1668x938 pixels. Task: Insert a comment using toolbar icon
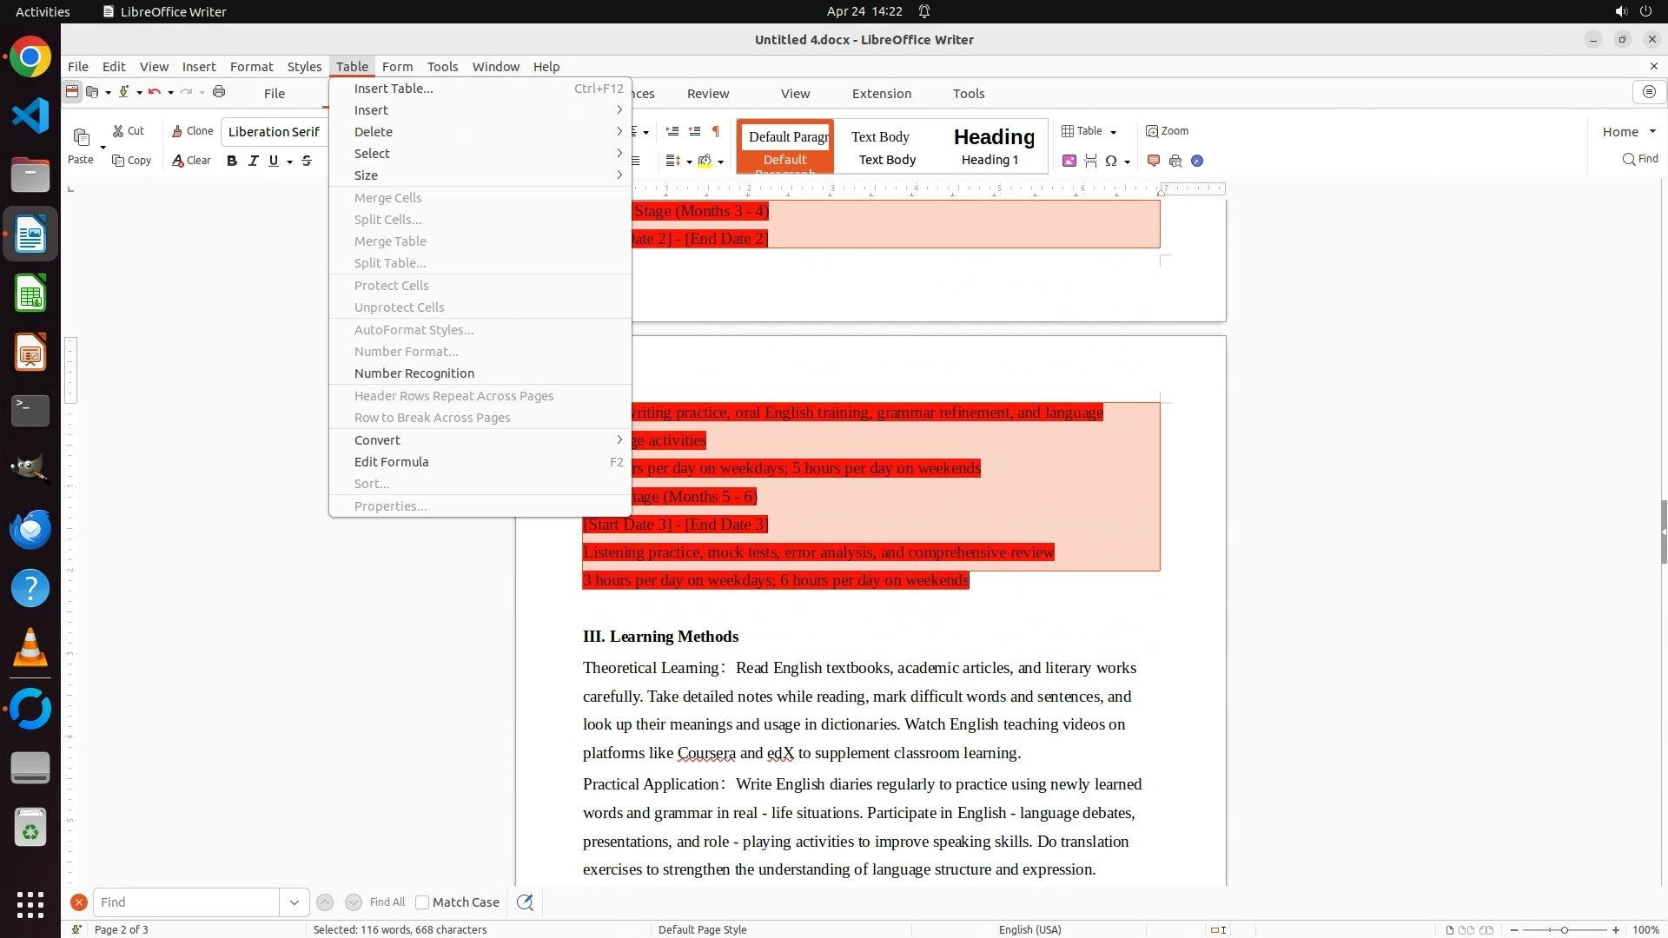click(x=1154, y=161)
